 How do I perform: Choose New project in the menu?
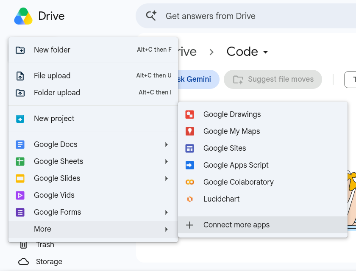click(x=93, y=119)
